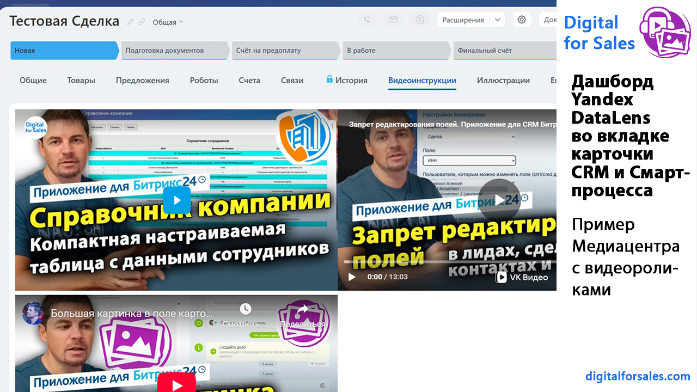Open the Общие tab
The height and width of the screenshot is (392, 697).
click(33, 80)
